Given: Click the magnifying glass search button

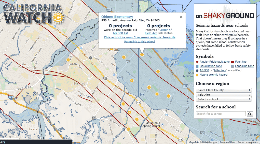Looking at the screenshot, I should 250,114.
